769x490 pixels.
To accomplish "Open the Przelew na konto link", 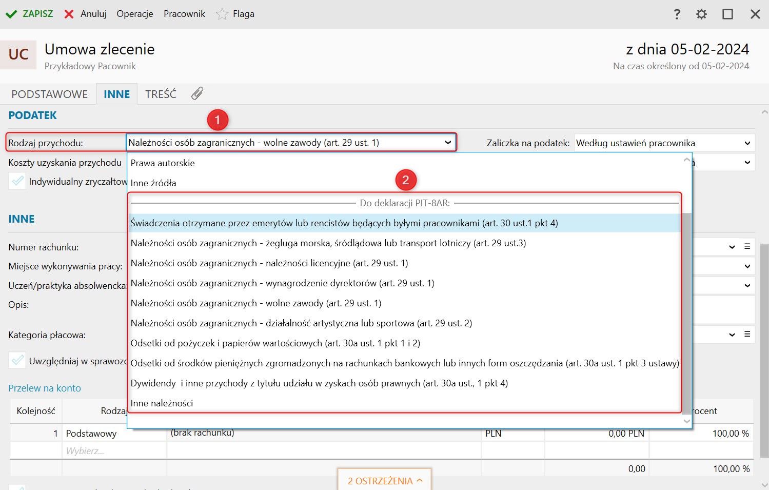I will [x=45, y=388].
